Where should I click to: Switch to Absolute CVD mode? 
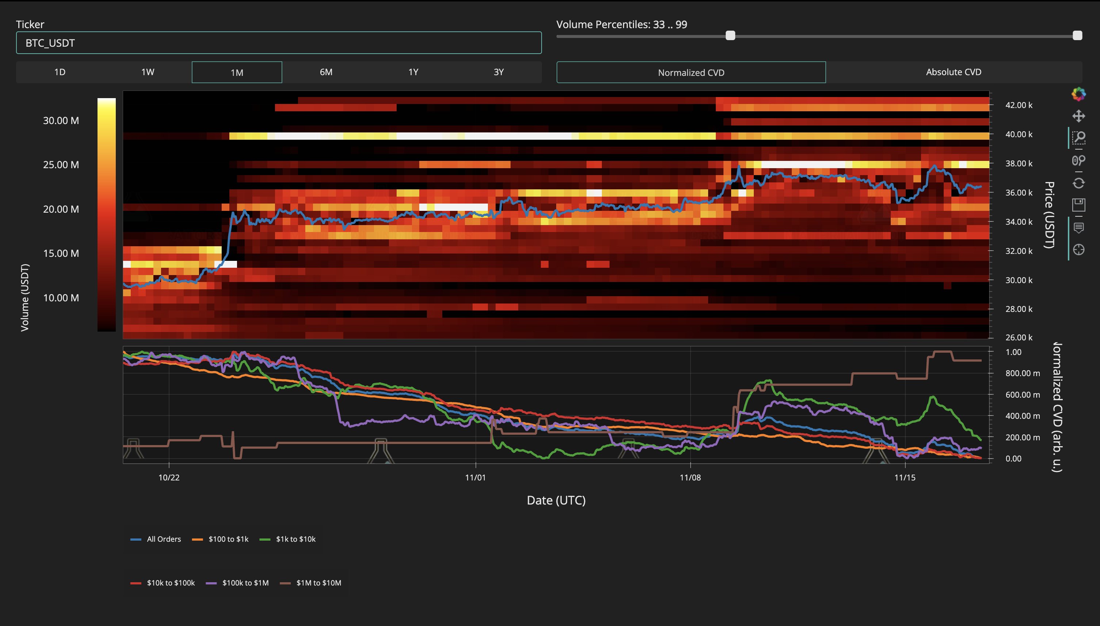(x=953, y=72)
